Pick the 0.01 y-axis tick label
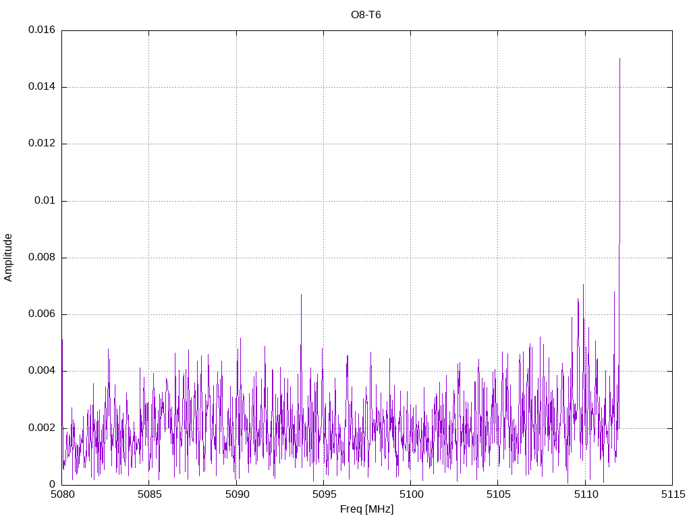 [x=45, y=201]
